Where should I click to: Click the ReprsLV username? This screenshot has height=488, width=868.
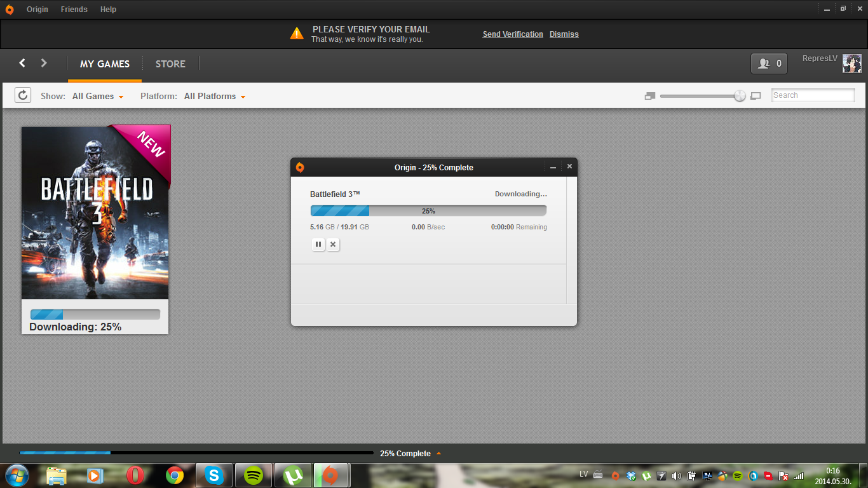(x=820, y=58)
